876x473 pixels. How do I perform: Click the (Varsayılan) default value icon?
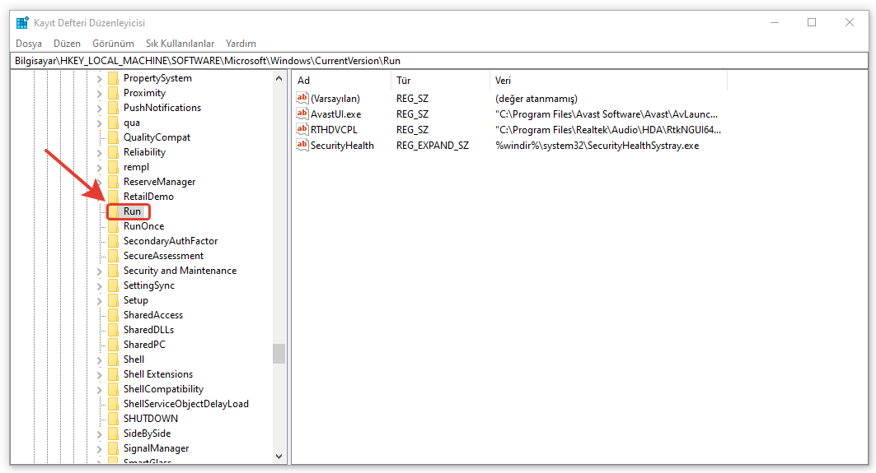point(302,99)
